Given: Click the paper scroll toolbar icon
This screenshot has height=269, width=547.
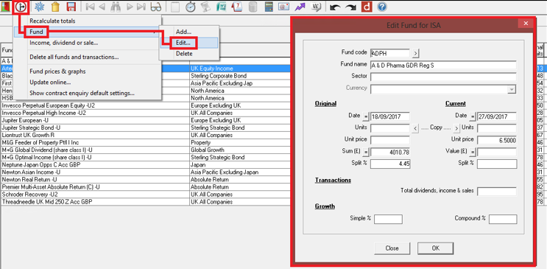Looking at the screenshot, I should (206, 7).
